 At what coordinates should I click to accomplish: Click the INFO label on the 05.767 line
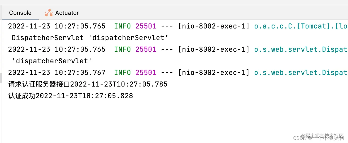click(x=122, y=73)
